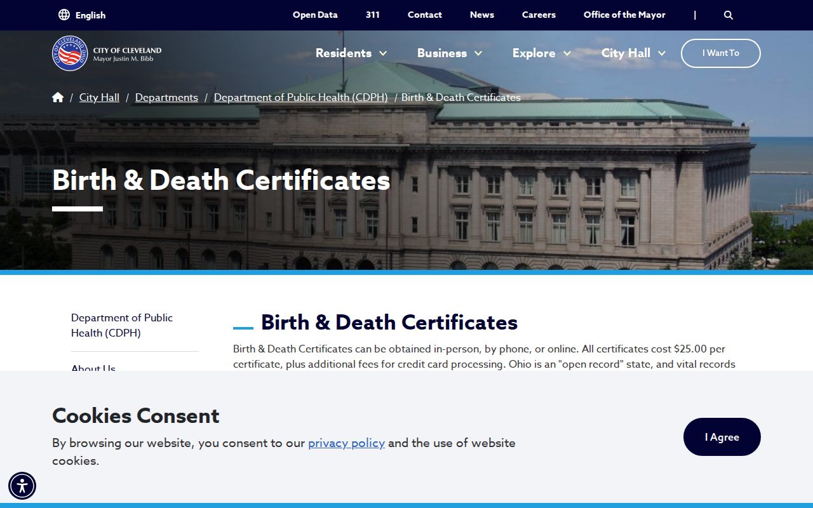Expand the Explore menu chevron

pos(567,53)
